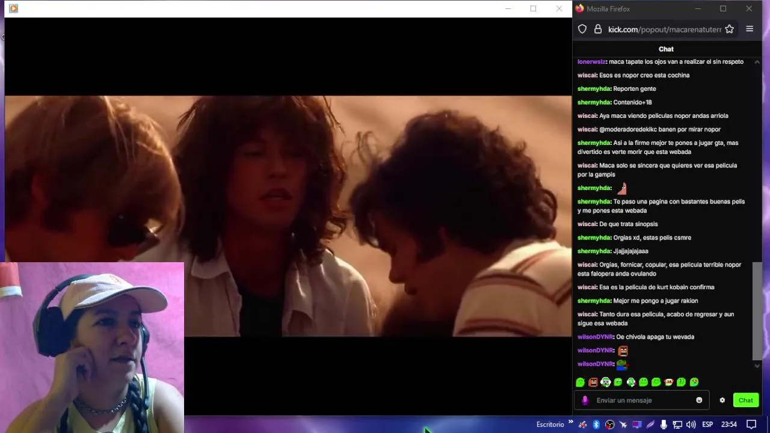
Task: Click the streamer webcam overlay
Action: [92, 348]
